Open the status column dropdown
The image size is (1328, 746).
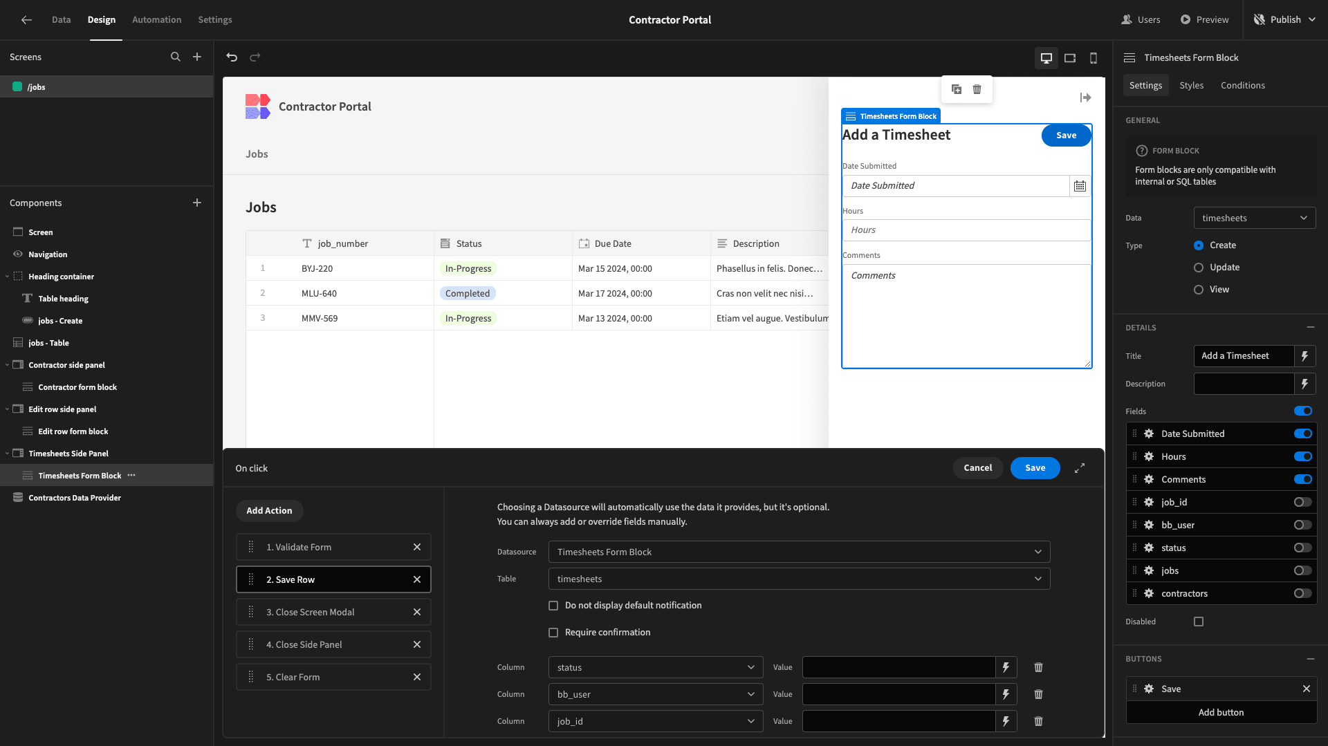point(656,667)
